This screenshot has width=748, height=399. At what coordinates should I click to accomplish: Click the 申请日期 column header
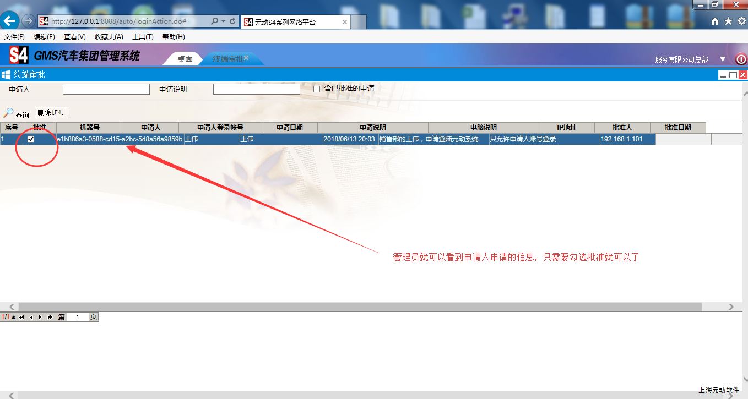pyautogui.click(x=289, y=128)
